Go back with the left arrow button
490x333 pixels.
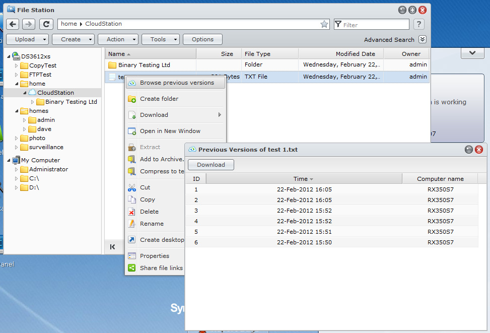[x=13, y=24]
